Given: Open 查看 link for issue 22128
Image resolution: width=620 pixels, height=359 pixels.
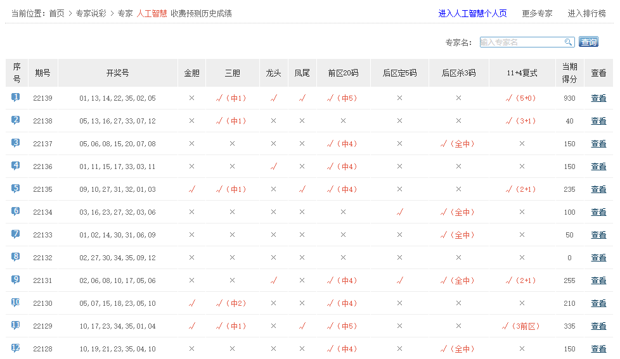Looking at the screenshot, I should (598, 349).
